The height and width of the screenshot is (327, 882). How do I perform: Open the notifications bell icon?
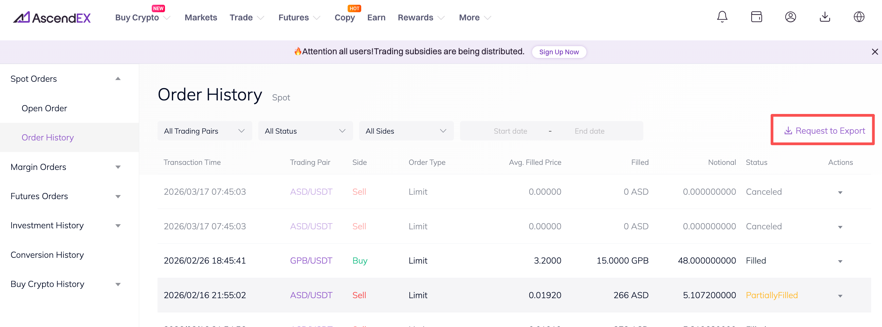click(x=722, y=17)
